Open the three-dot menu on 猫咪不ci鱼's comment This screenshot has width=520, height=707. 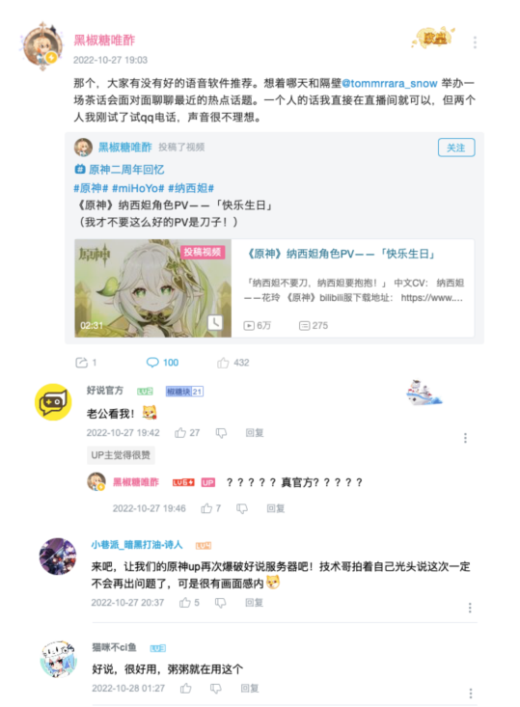[x=471, y=693]
